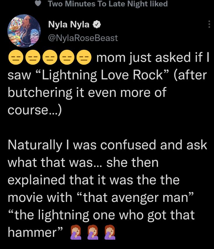
Task: Click the heart next to the liked header
Action: pyautogui.click(x=38, y=3)
